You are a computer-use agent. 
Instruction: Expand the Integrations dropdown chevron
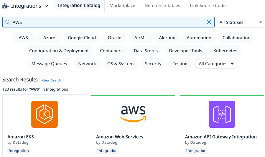(46, 6)
